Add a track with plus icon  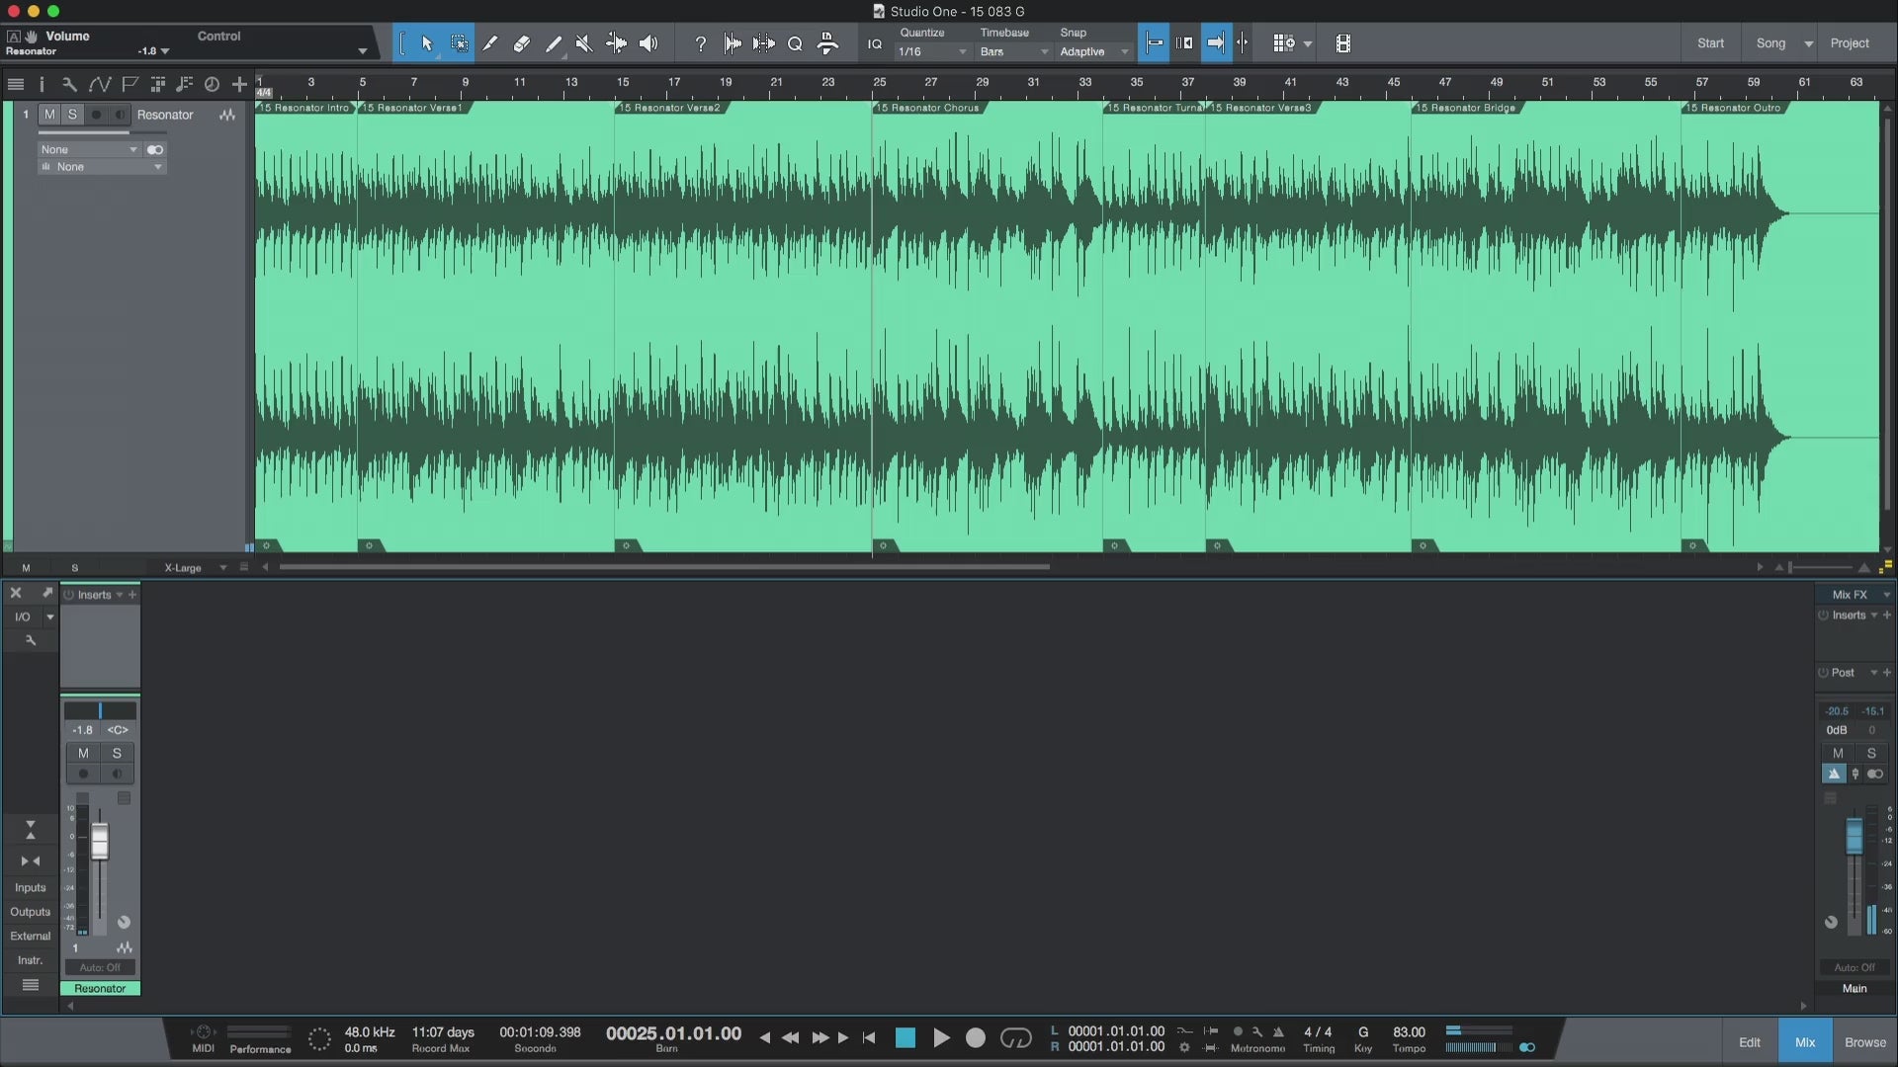tap(239, 85)
